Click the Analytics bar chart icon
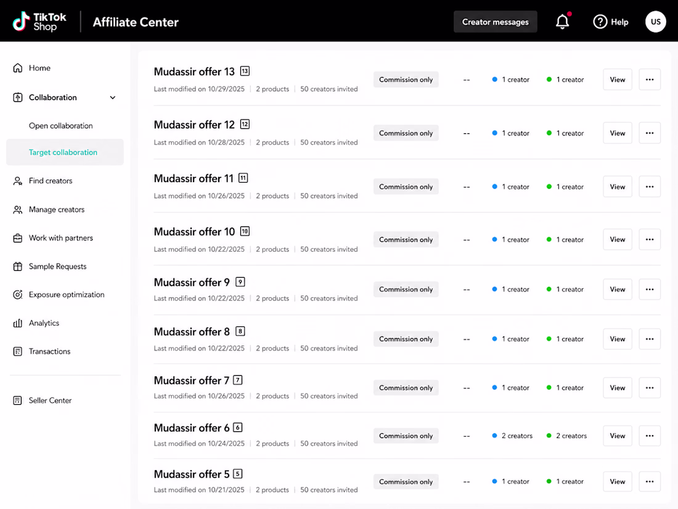This screenshot has height=509, width=678. pos(18,323)
